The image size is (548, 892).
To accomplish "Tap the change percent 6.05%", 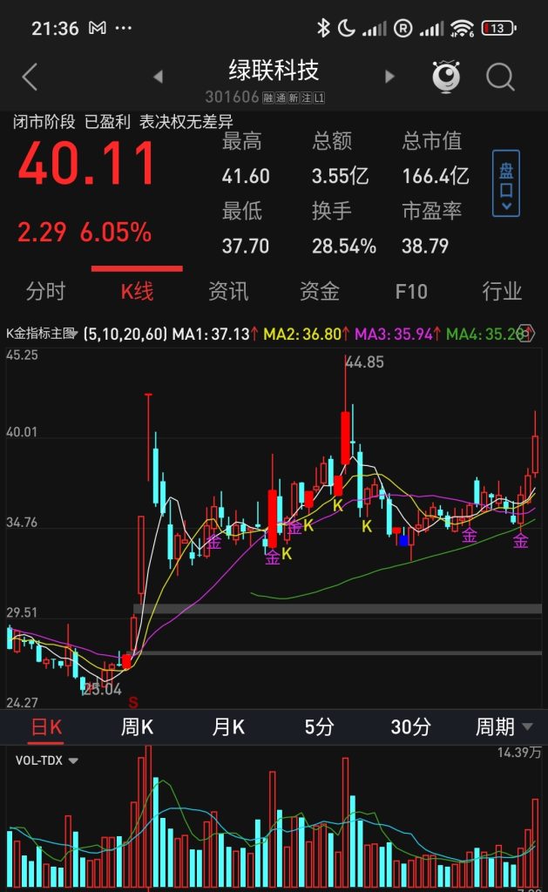I will coord(116,232).
